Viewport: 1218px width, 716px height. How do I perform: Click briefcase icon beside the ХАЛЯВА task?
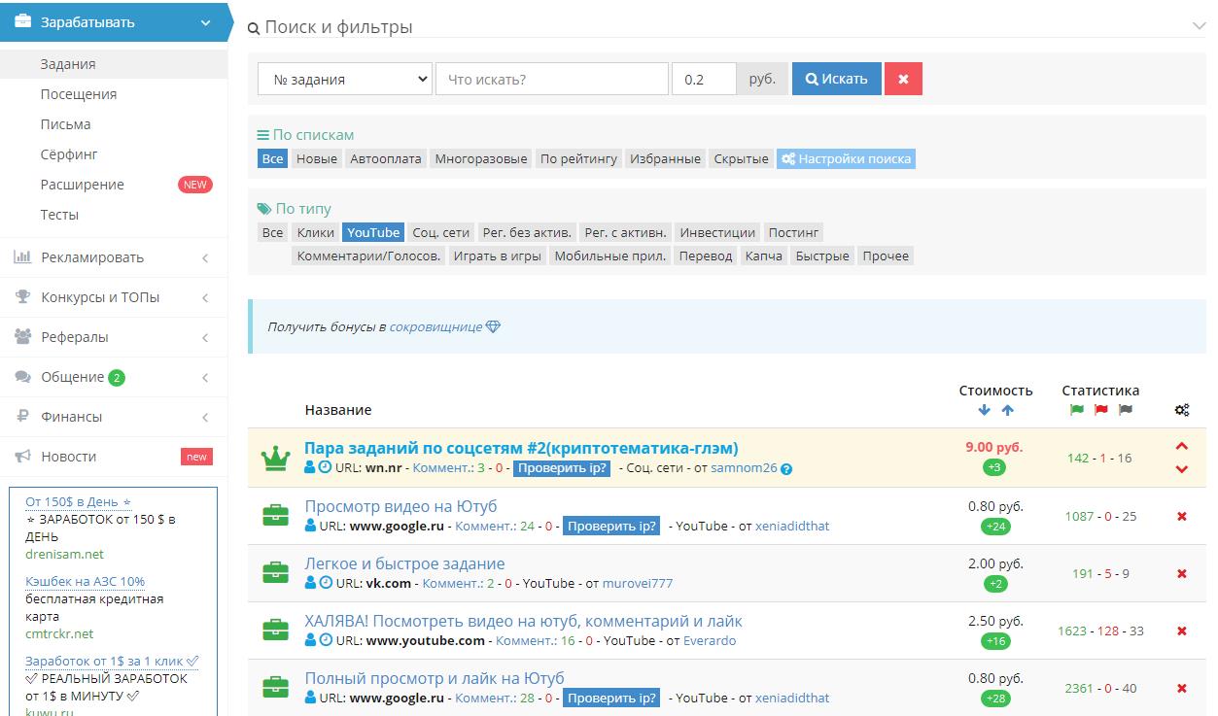[276, 631]
